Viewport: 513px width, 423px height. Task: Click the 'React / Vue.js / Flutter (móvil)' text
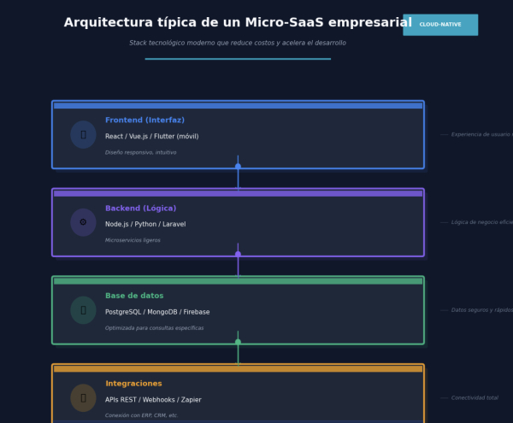(151, 136)
